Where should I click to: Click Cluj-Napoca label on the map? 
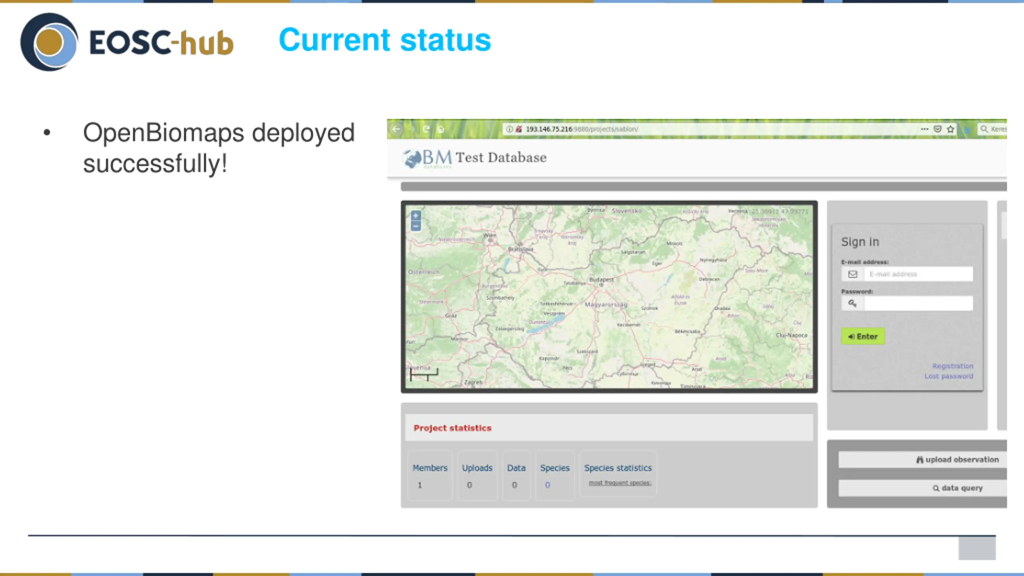pos(791,335)
